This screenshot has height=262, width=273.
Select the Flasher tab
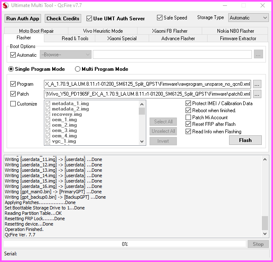pos(24,38)
